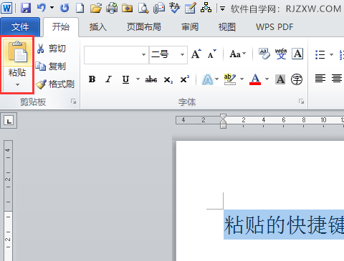
Task: Click the enclosed character 字 icon
Action: click(x=297, y=79)
